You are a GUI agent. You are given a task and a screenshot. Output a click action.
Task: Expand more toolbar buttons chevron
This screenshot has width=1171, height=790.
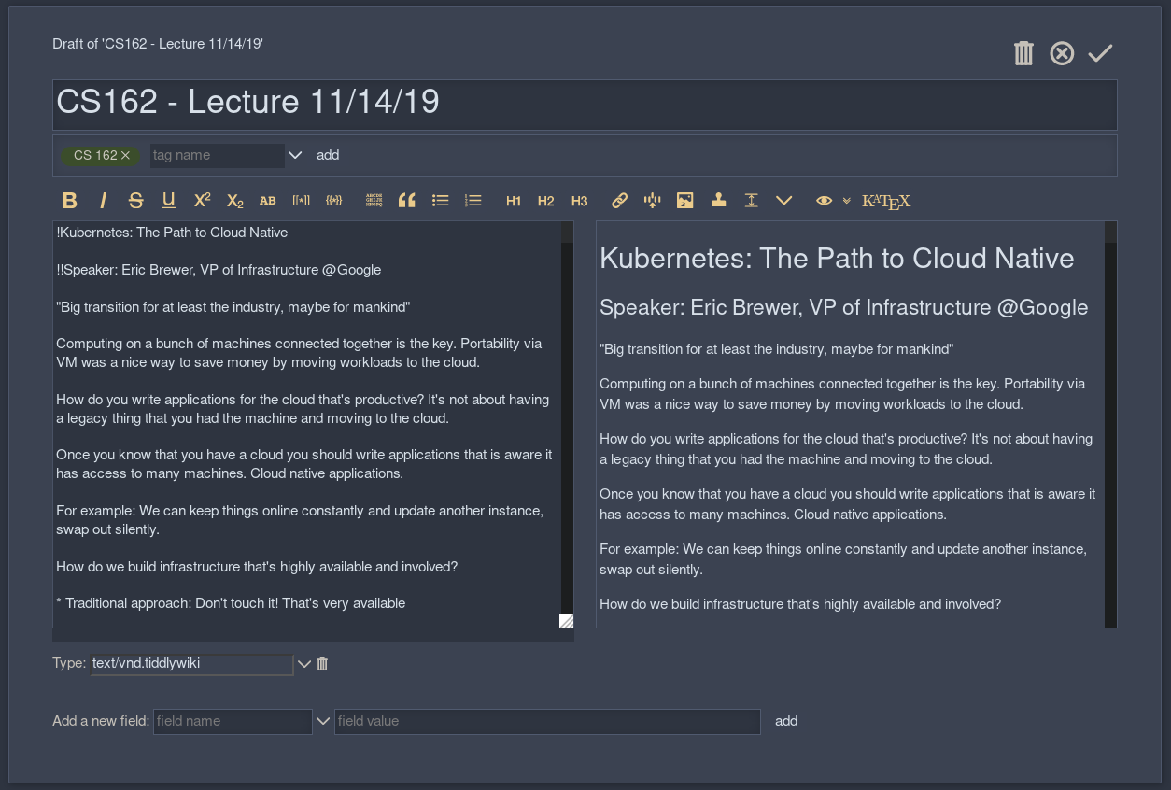pyautogui.click(x=784, y=200)
